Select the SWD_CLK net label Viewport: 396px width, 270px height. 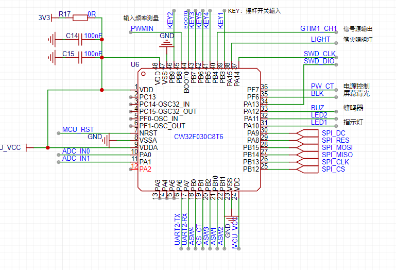319,54
